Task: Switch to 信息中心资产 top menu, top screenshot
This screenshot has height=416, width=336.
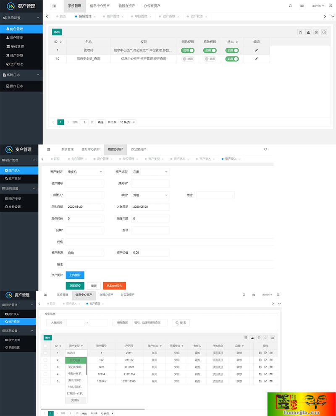Action: pos(100,6)
